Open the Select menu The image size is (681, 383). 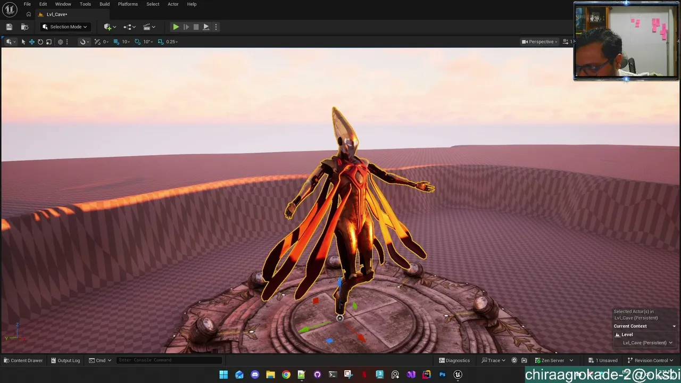click(153, 4)
